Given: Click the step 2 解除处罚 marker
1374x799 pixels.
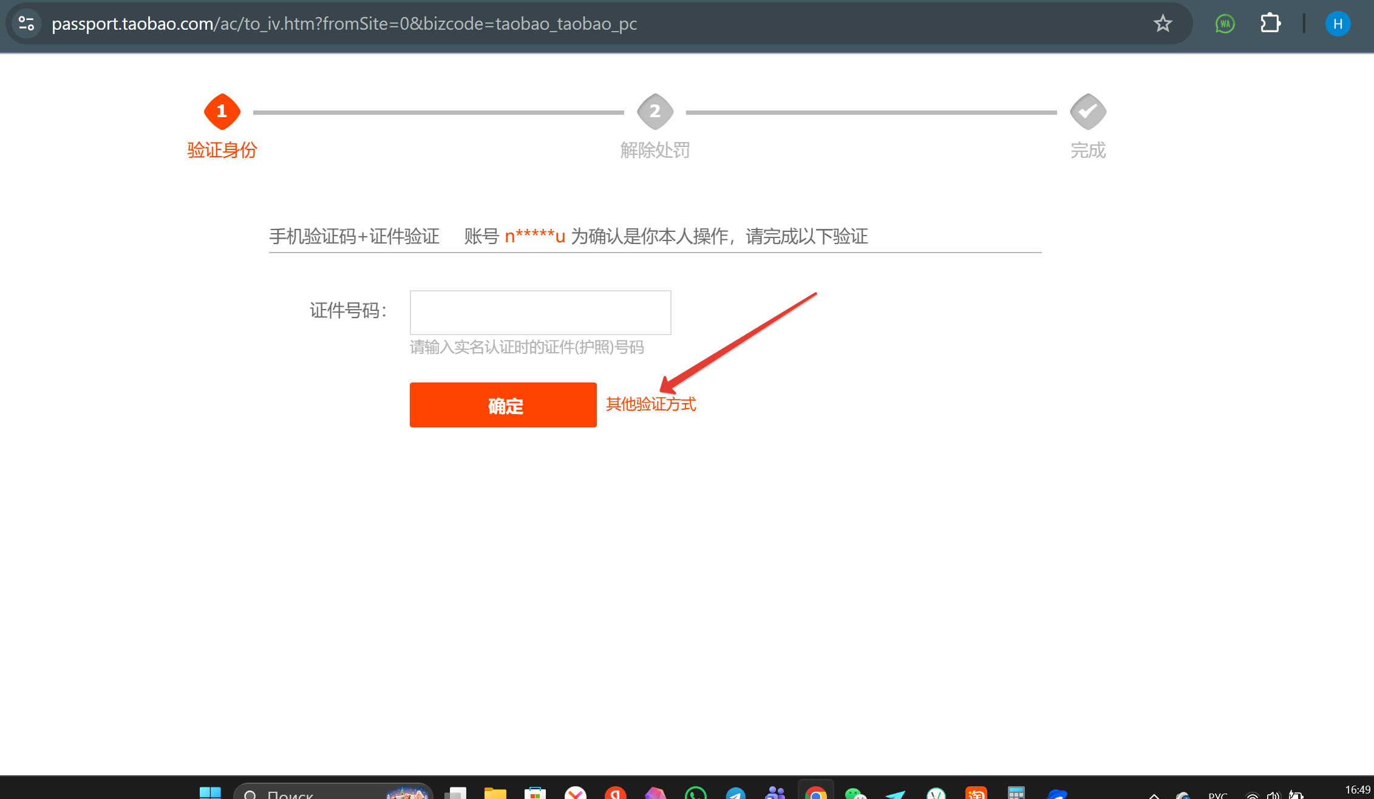Looking at the screenshot, I should (655, 112).
